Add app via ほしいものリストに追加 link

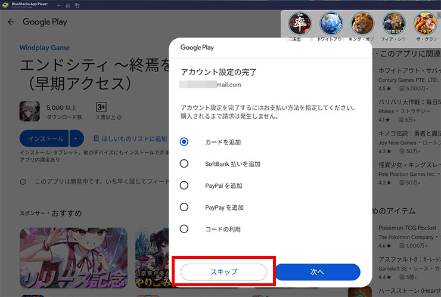[x=131, y=139]
